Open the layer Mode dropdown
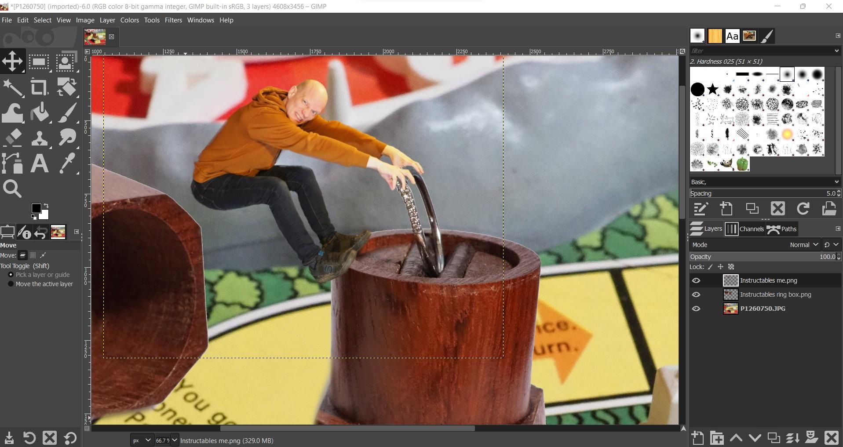The height and width of the screenshot is (447, 843). 803,245
